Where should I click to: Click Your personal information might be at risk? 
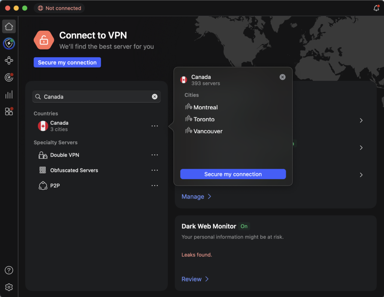point(232,237)
